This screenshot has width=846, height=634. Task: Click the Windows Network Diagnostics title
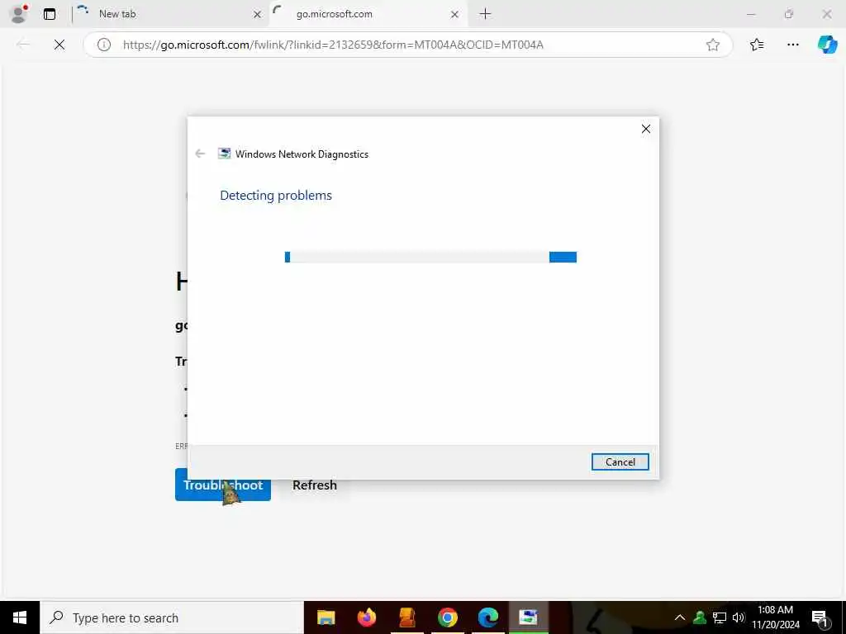point(302,154)
